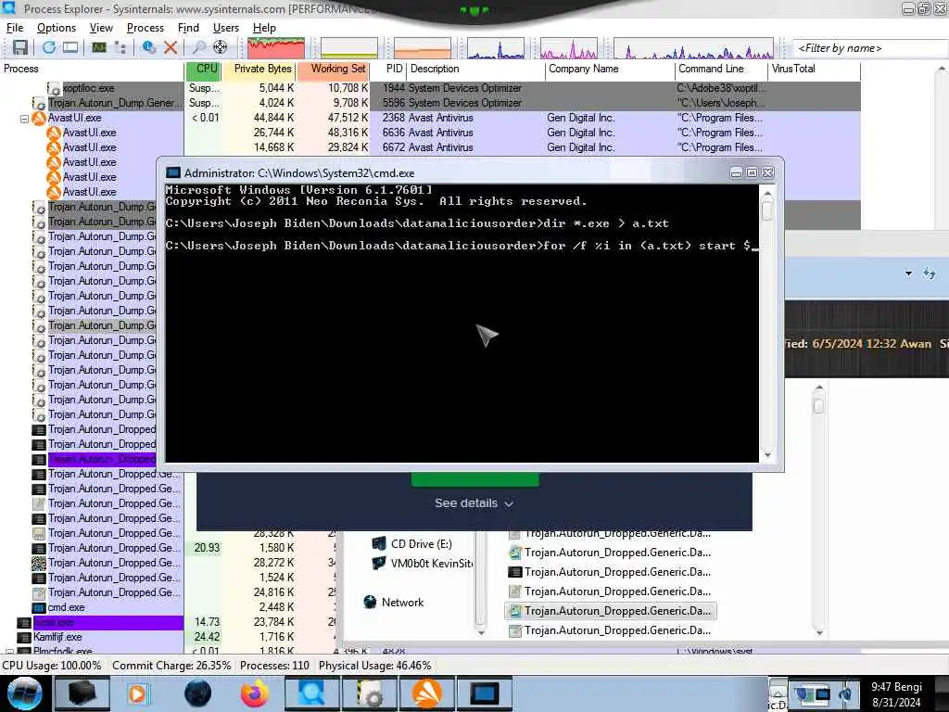Click the green Avast action button

(475, 480)
